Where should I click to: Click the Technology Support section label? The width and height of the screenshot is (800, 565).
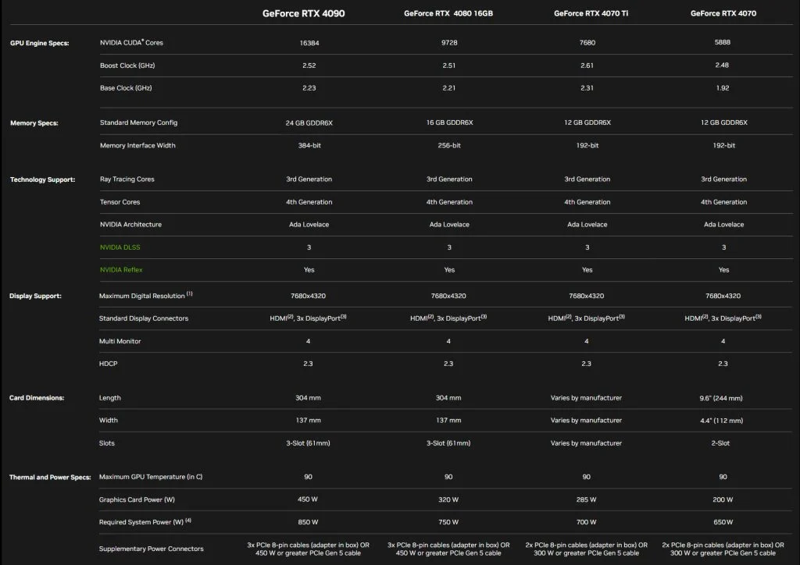[x=42, y=180]
